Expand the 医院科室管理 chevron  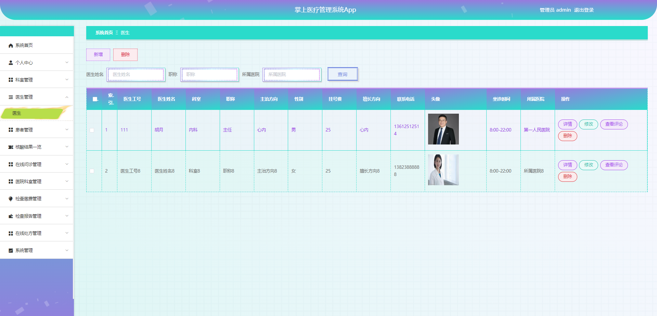(67, 181)
